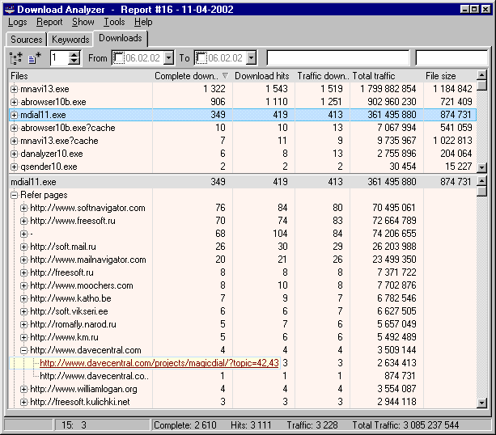The image size is (496, 435).
Task: Expand the abrowser10b.exe?cache row
Action: [x=14, y=128]
